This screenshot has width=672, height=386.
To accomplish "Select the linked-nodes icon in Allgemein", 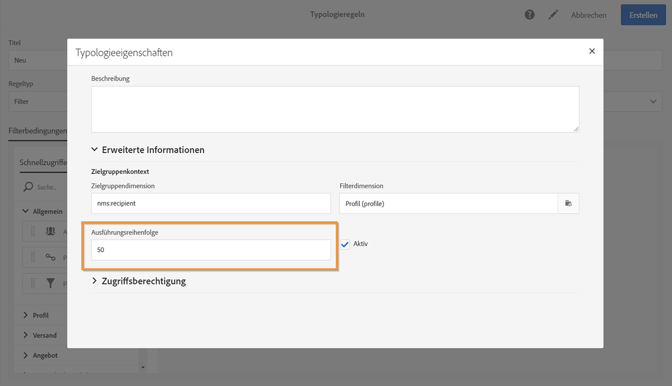I will click(51, 257).
